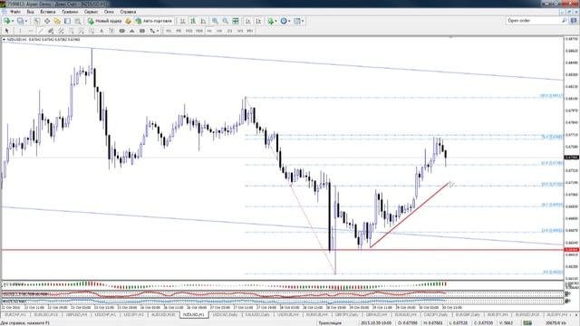Open the Графики menu
The image size is (580, 326).
(70, 12)
